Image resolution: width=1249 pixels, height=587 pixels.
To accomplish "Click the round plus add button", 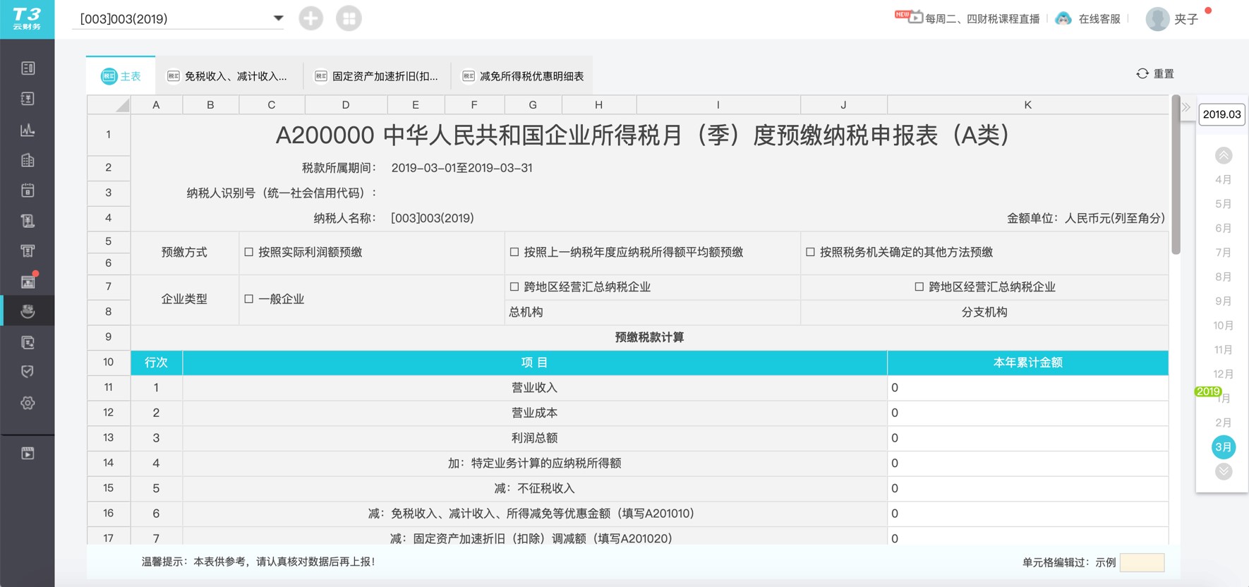I will pyautogui.click(x=310, y=18).
